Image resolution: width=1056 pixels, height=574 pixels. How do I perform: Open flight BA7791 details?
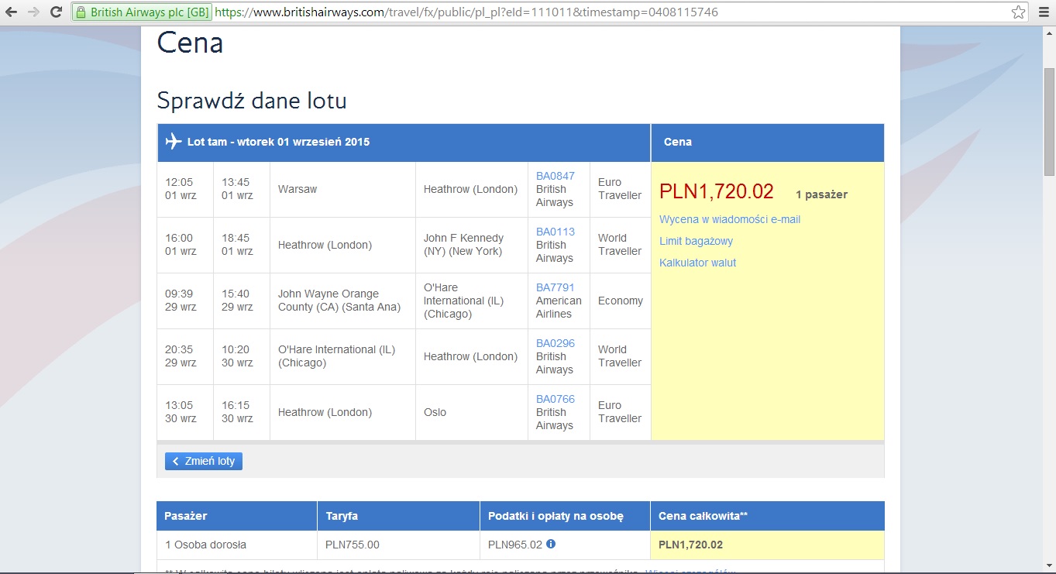[556, 287]
